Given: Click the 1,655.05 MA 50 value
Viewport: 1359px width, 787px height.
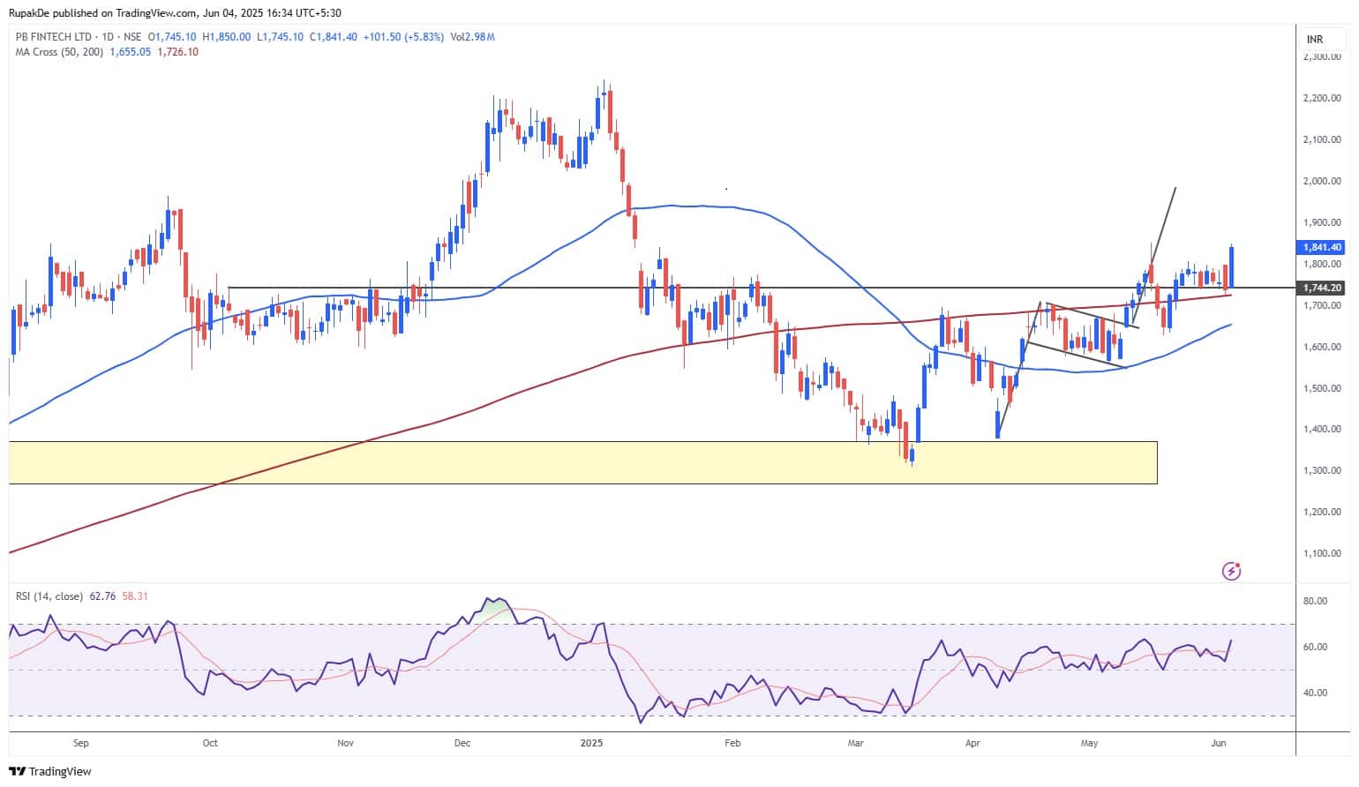Looking at the screenshot, I should pyautogui.click(x=131, y=52).
